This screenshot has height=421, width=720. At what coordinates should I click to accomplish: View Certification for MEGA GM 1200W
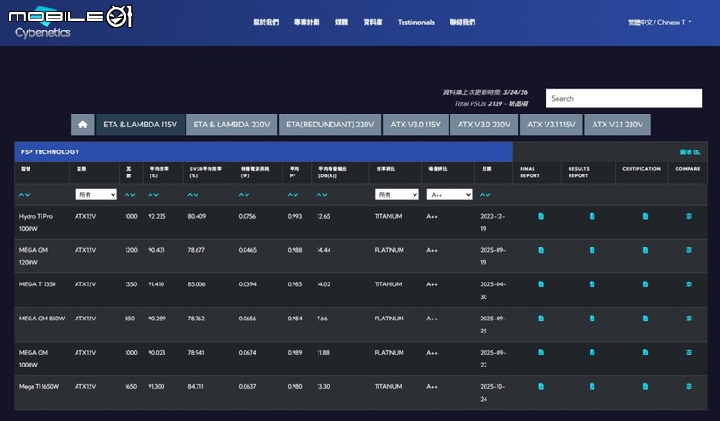point(645,250)
